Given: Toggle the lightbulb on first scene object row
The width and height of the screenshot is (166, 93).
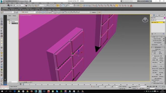Looking at the screenshot, I should tap(9, 21).
